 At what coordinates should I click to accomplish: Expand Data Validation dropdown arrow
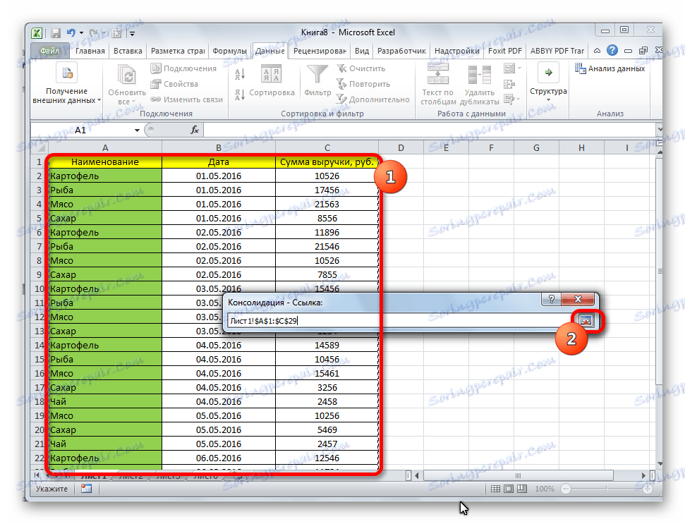click(x=519, y=68)
